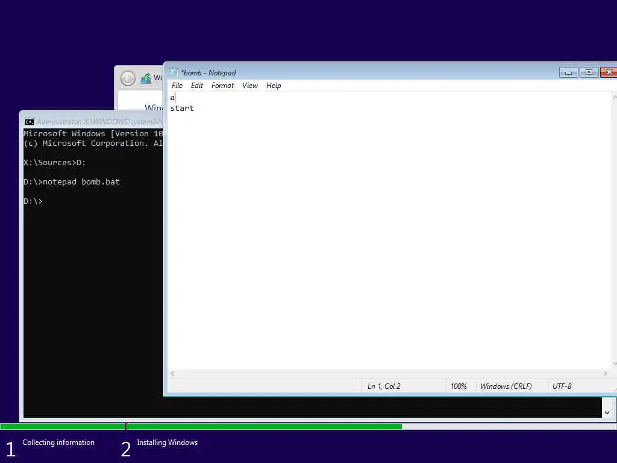Click "Windows (CRLF)" status bar entry
This screenshot has height=463, width=617.
click(x=506, y=386)
